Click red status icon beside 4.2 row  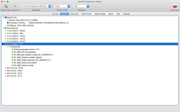point(8,68)
